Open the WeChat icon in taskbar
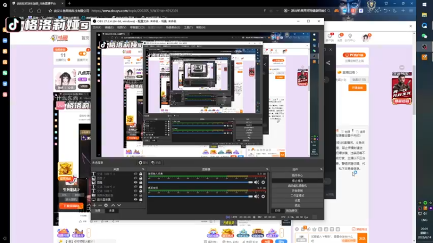 [x=424, y=36]
